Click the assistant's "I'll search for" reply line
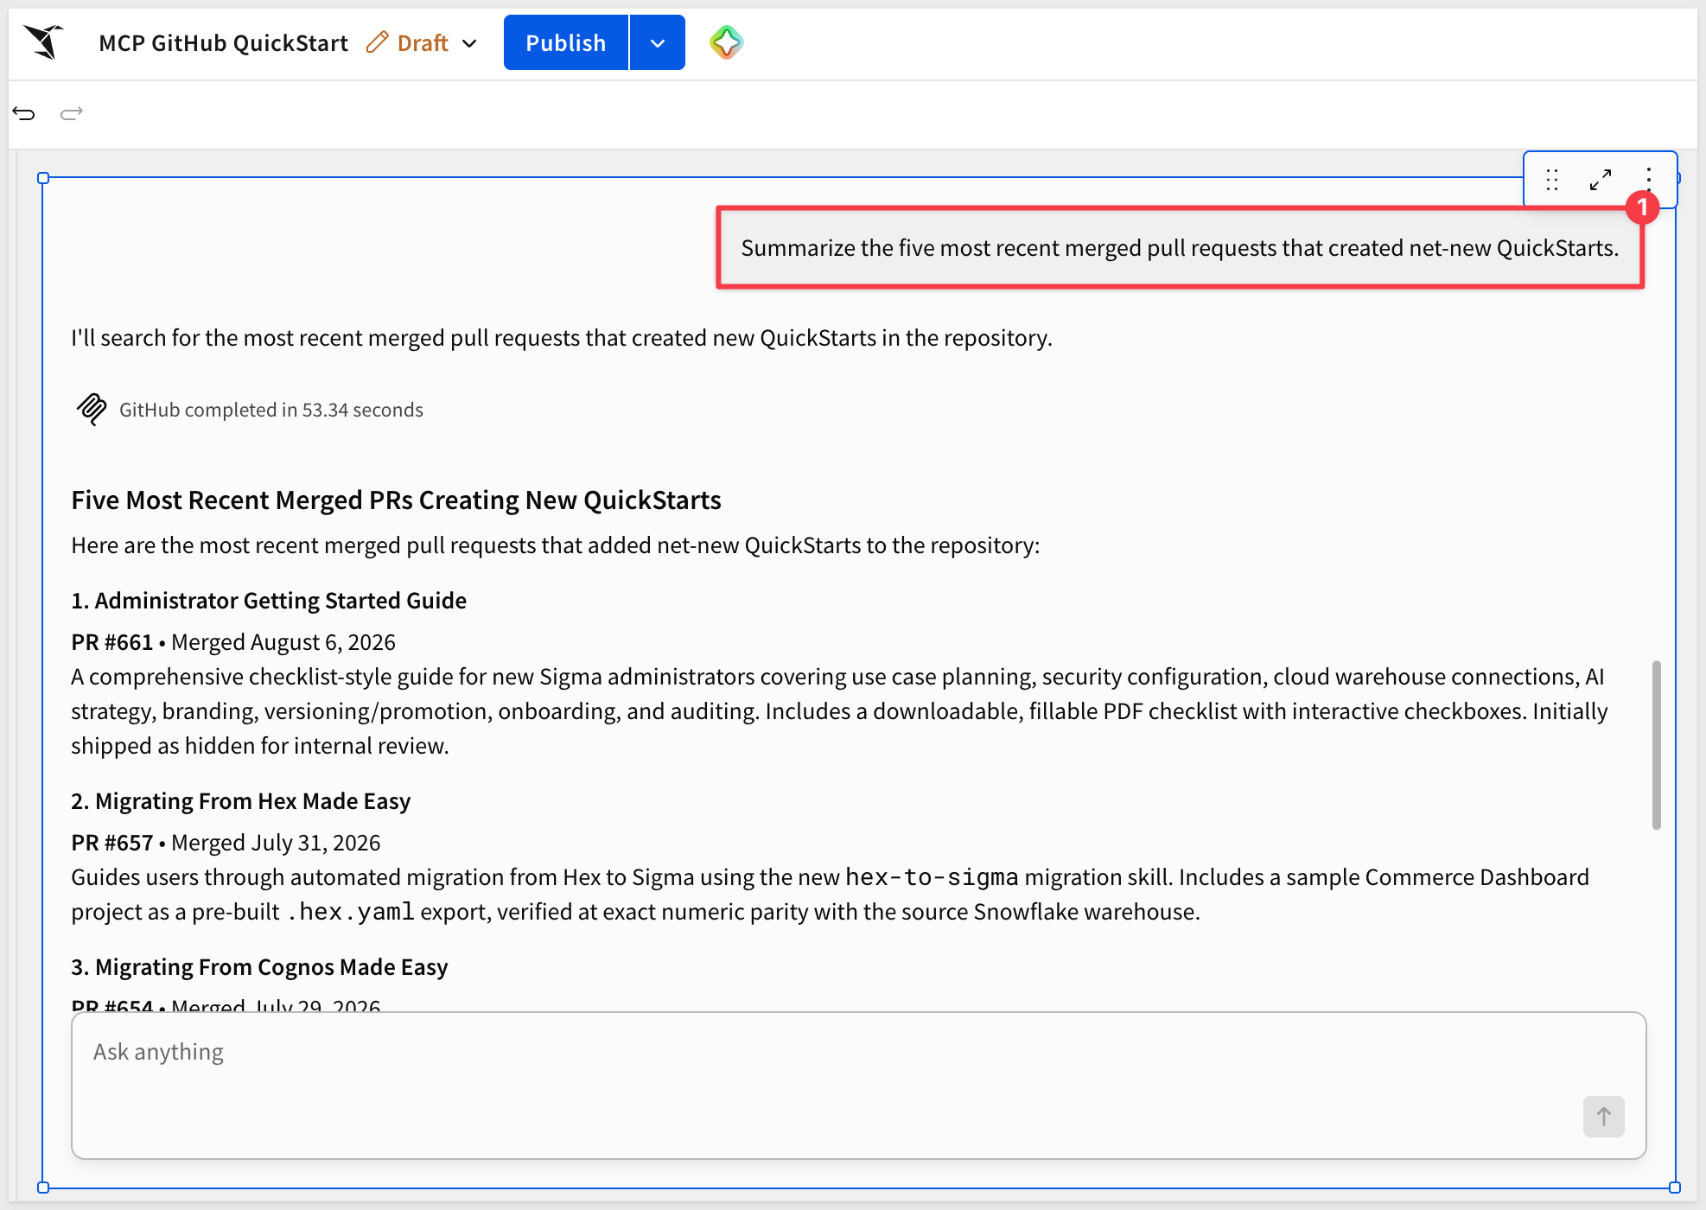The height and width of the screenshot is (1210, 1706). click(562, 338)
